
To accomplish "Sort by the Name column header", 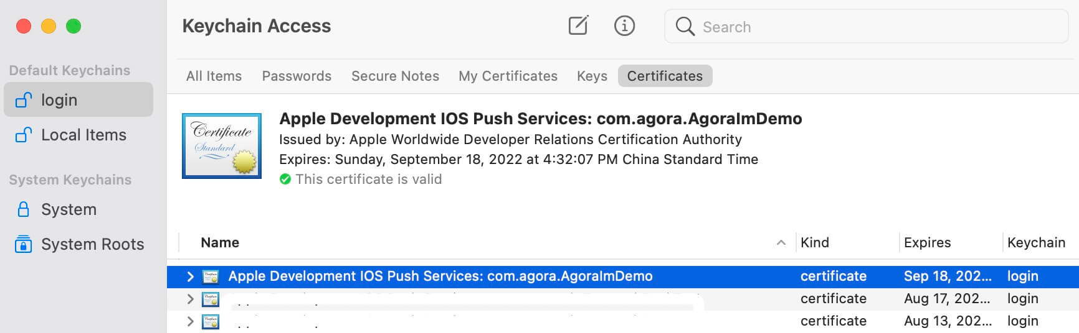I will click(220, 243).
